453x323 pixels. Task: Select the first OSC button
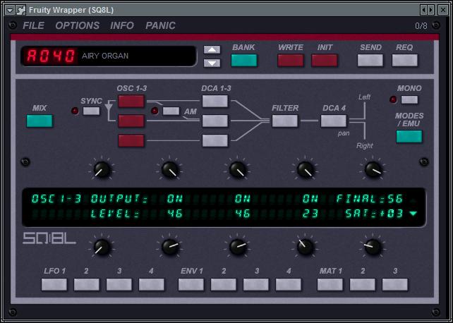(x=131, y=102)
